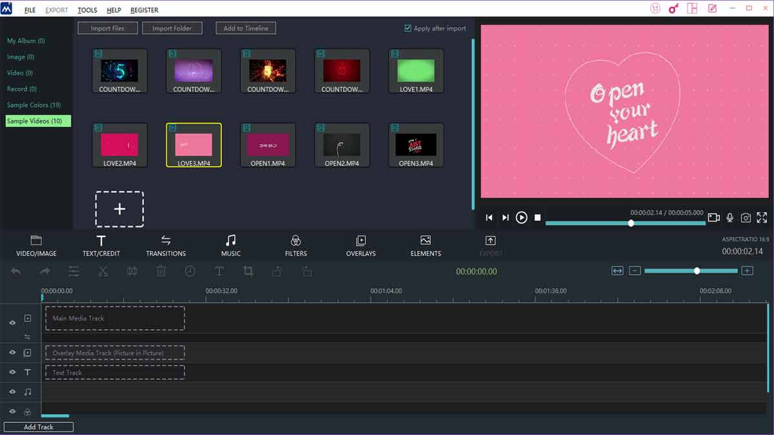Screen dimensions: 774x435
Task: Select the LOVE3.MP4 thumbnail
Action: tap(193, 144)
